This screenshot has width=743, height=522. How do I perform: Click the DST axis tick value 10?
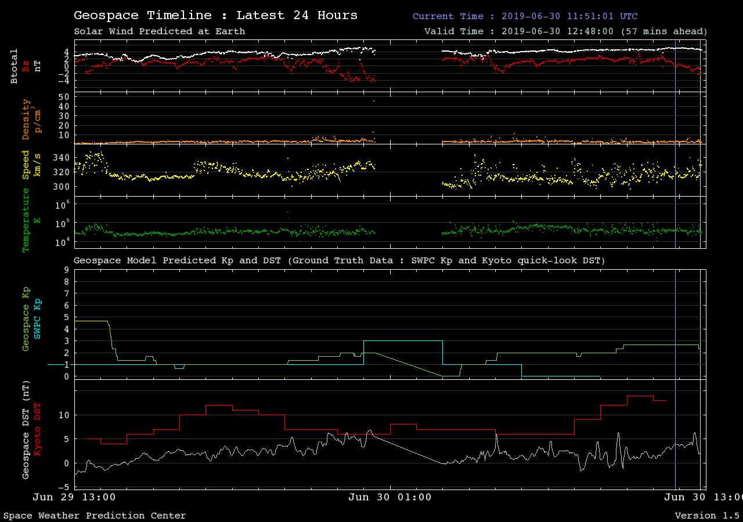(x=64, y=415)
